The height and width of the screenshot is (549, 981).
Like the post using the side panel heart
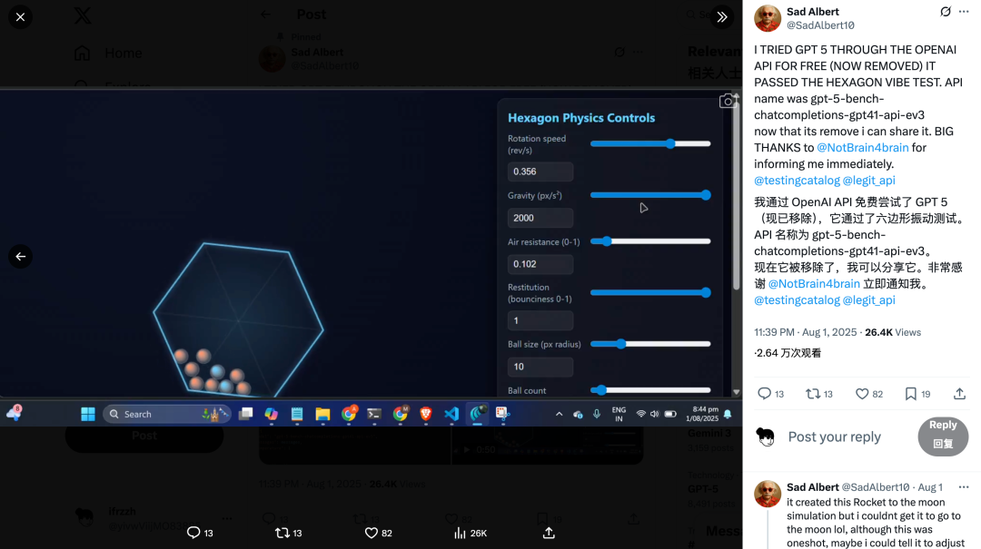tap(862, 393)
